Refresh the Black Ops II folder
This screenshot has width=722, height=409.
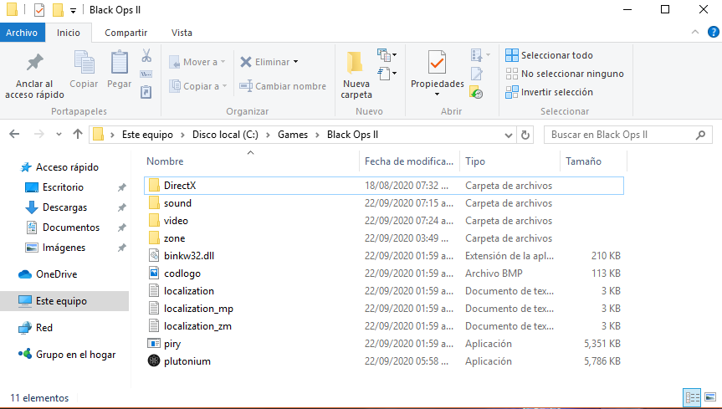coord(525,135)
